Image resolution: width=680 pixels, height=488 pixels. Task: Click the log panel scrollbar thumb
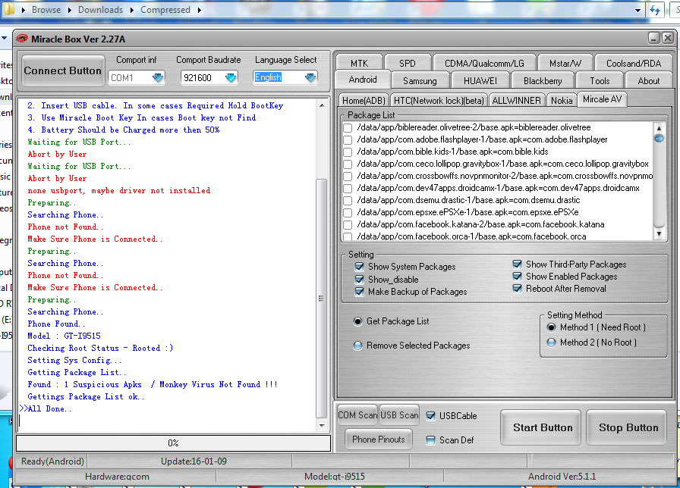click(321, 299)
